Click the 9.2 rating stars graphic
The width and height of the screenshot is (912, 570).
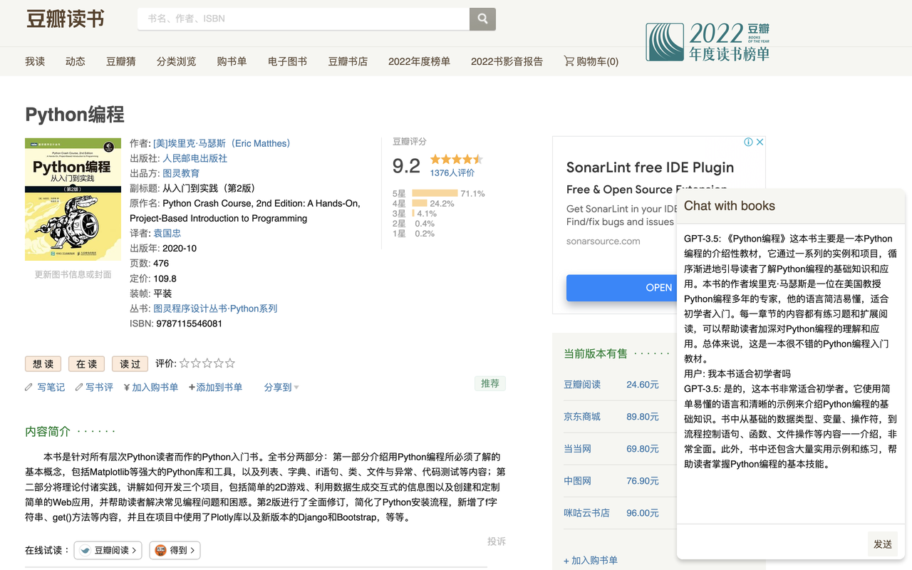(457, 159)
